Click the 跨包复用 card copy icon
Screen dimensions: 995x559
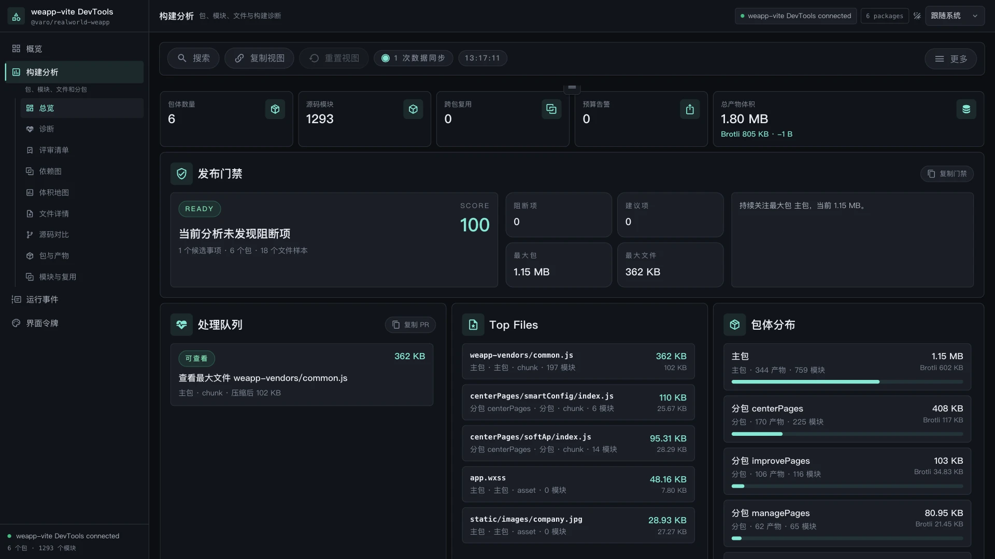click(551, 109)
